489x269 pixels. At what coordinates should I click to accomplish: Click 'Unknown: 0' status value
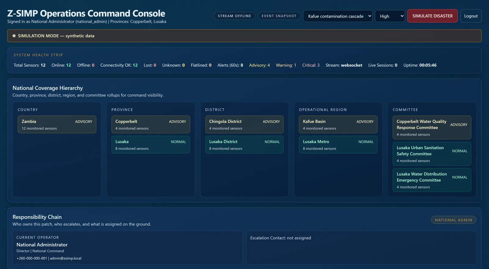tap(173, 65)
